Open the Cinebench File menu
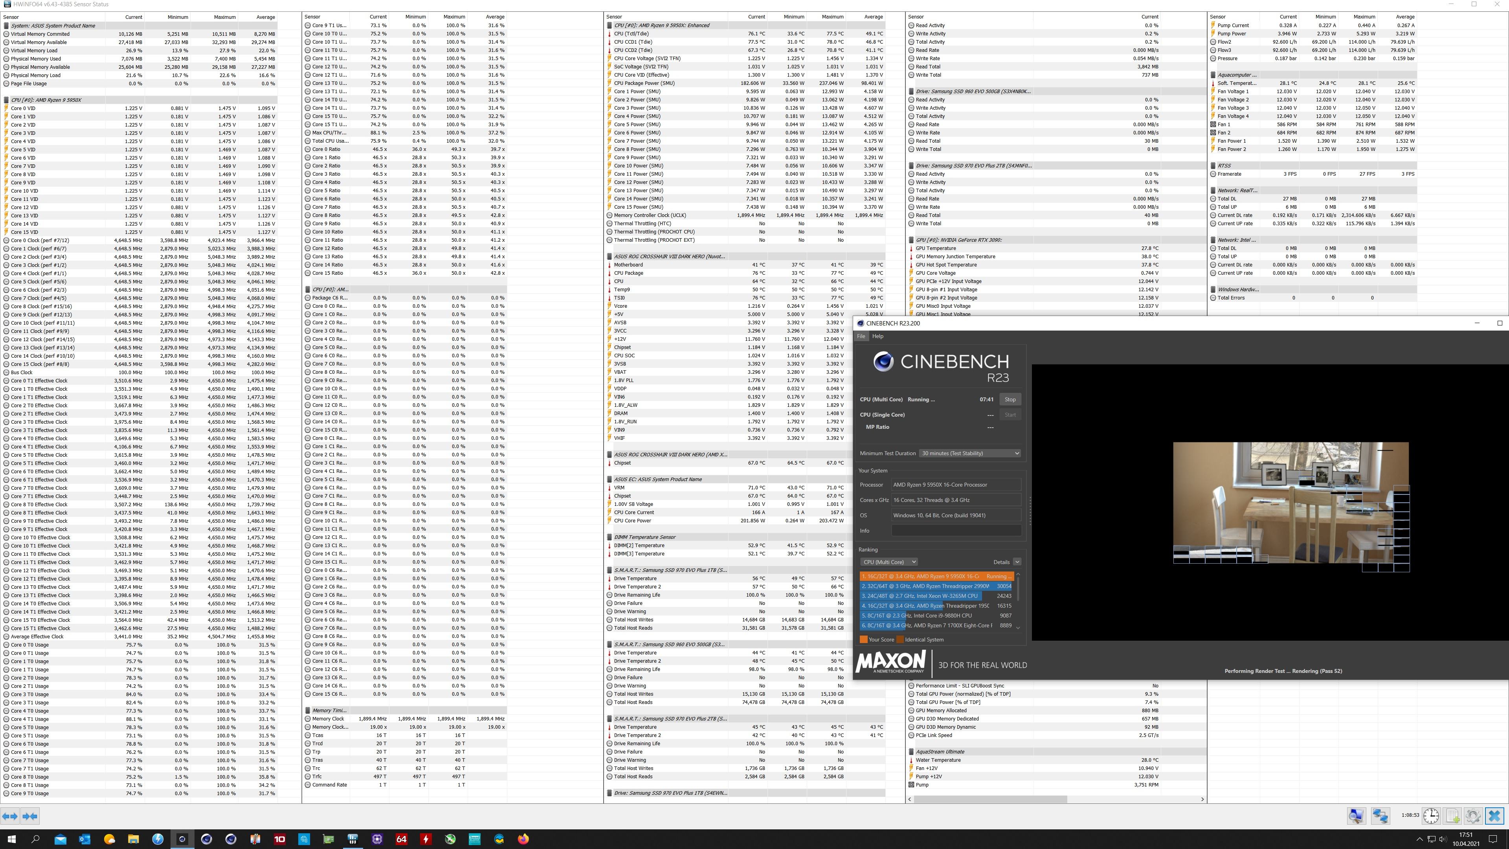The image size is (1509, 849). 861,336
